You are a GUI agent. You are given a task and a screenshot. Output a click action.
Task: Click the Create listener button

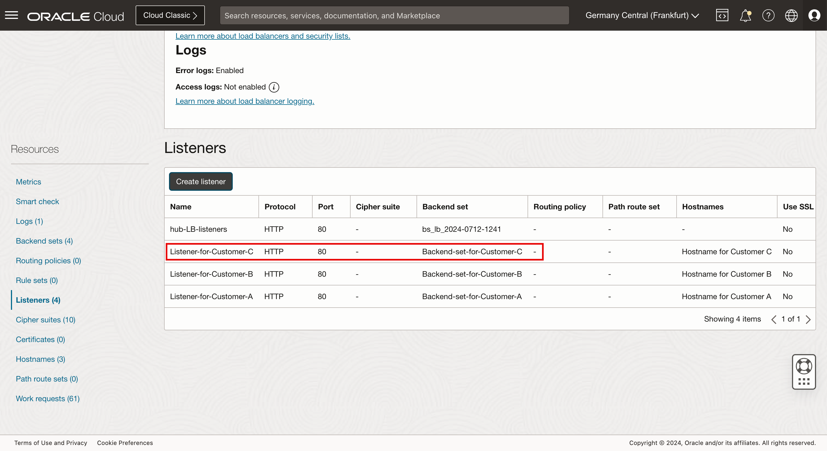coord(201,181)
